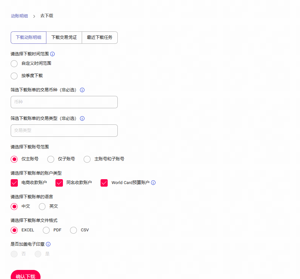Screen dimensions: 300x279
Task: Select 自定义时间范围 radio button
Action: click(14, 64)
